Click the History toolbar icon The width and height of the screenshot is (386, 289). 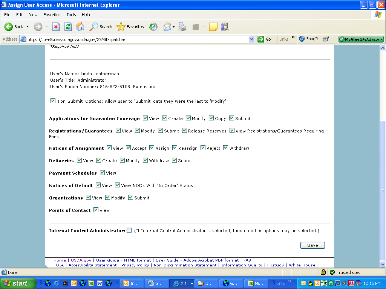click(x=153, y=27)
